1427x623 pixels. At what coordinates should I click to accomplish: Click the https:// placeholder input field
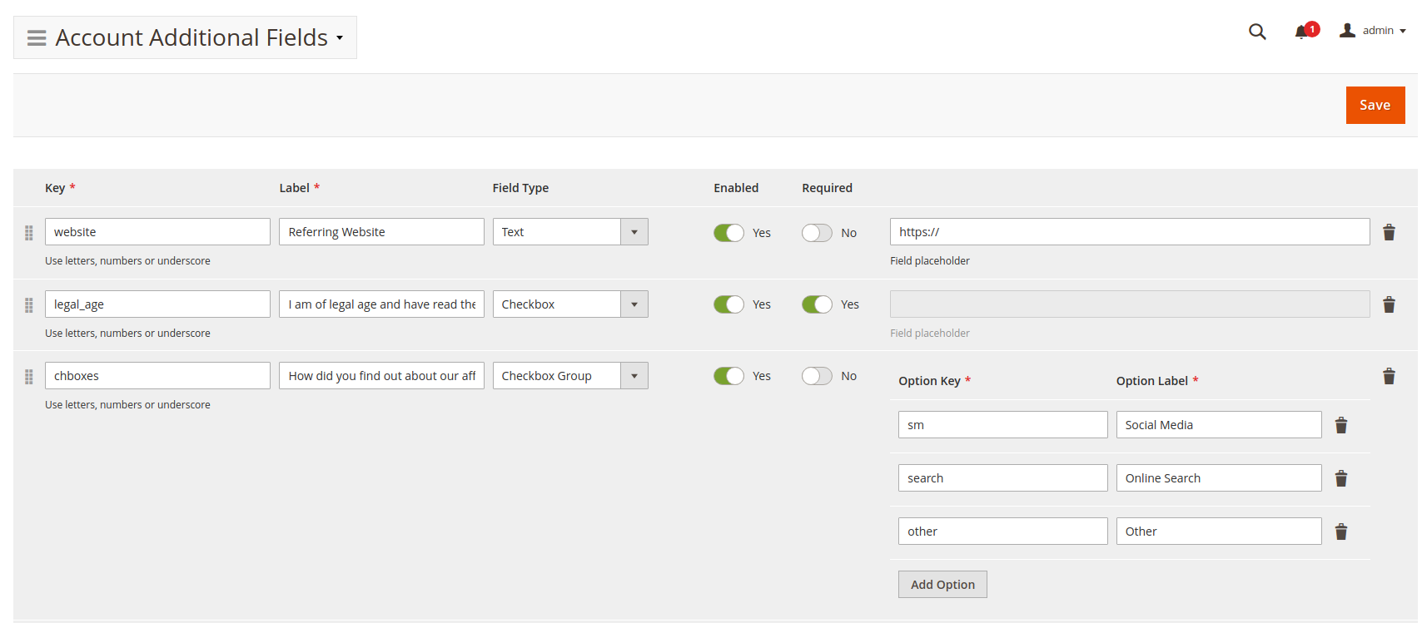[x=1129, y=232]
